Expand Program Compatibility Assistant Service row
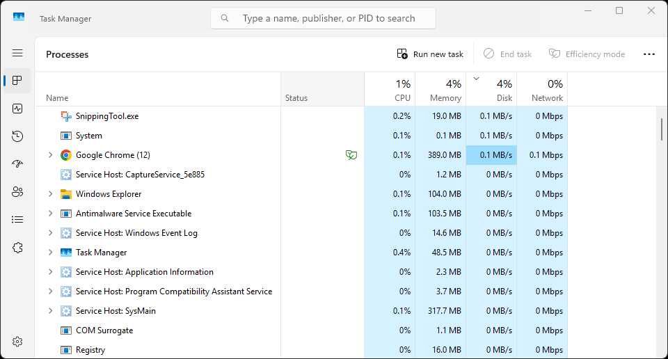The image size is (668, 359). pyautogui.click(x=50, y=291)
